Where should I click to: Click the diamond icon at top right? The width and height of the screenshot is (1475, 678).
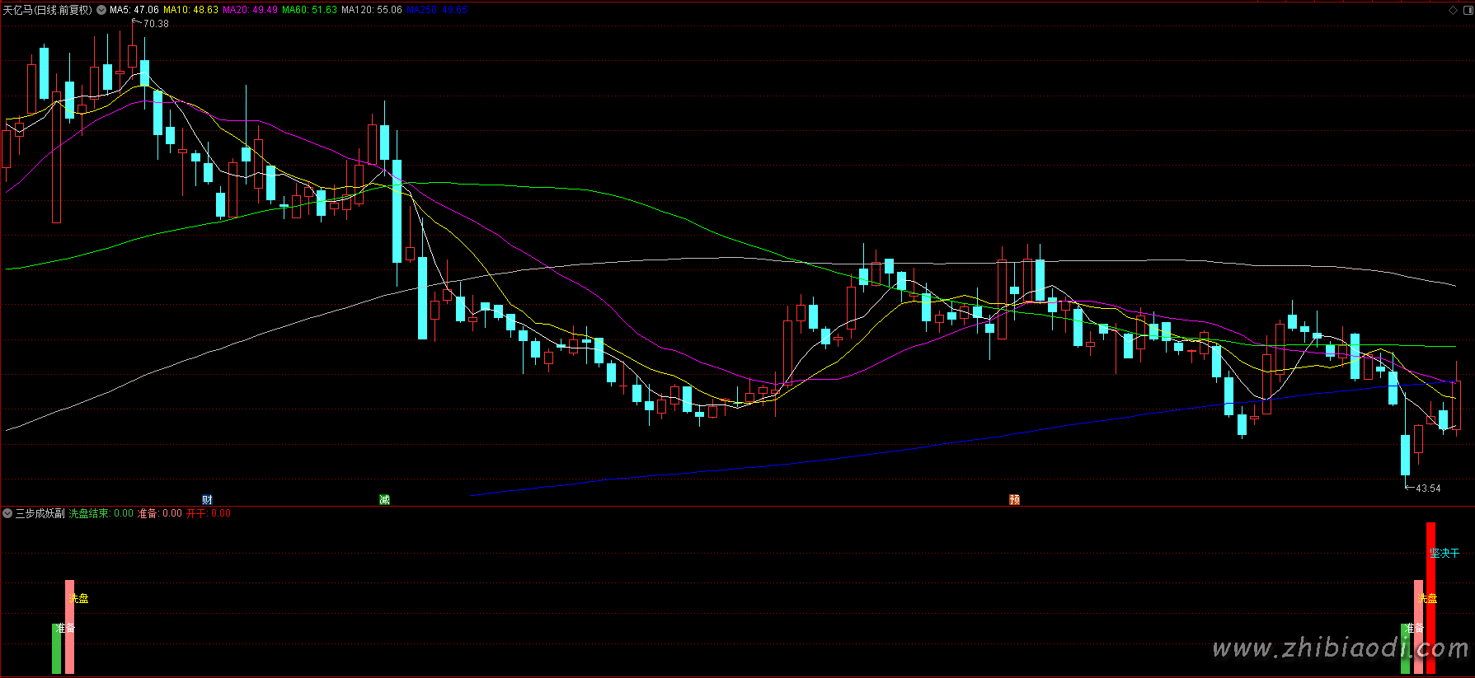[x=1453, y=10]
